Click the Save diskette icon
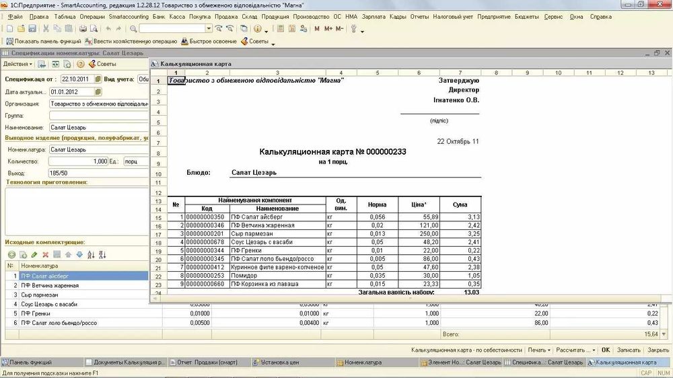 coord(31,29)
